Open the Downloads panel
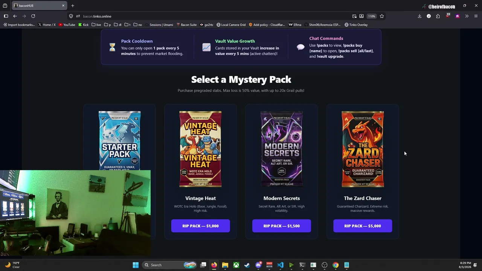This screenshot has height=271, width=482. pos(419,16)
